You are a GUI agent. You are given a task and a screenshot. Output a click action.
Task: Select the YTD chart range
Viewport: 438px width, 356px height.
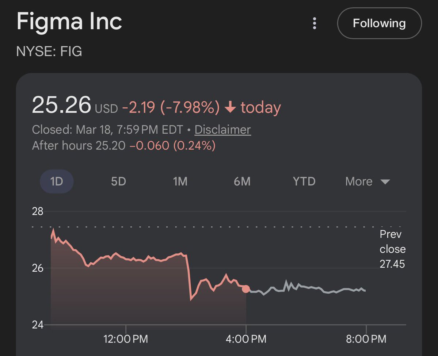click(304, 181)
